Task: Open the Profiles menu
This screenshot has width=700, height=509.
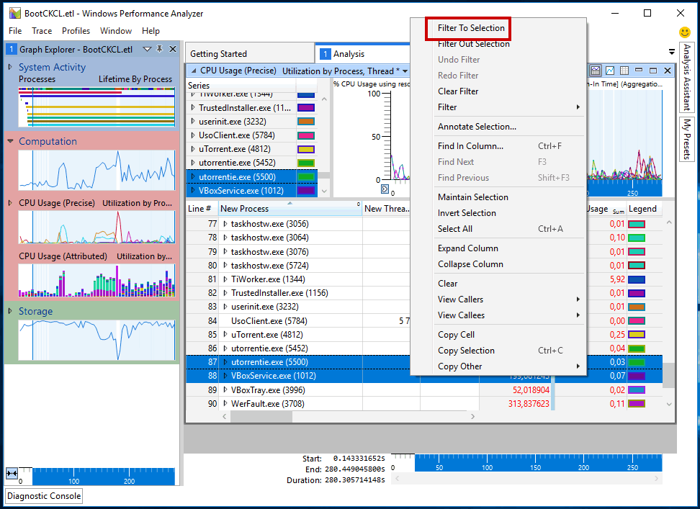Action: [x=76, y=31]
